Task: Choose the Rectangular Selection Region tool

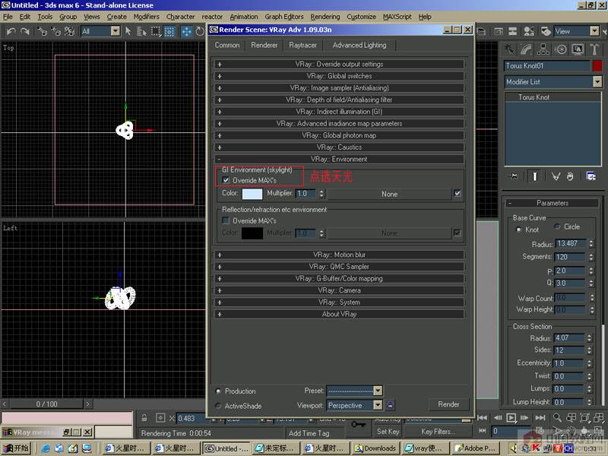Action: pos(156,31)
